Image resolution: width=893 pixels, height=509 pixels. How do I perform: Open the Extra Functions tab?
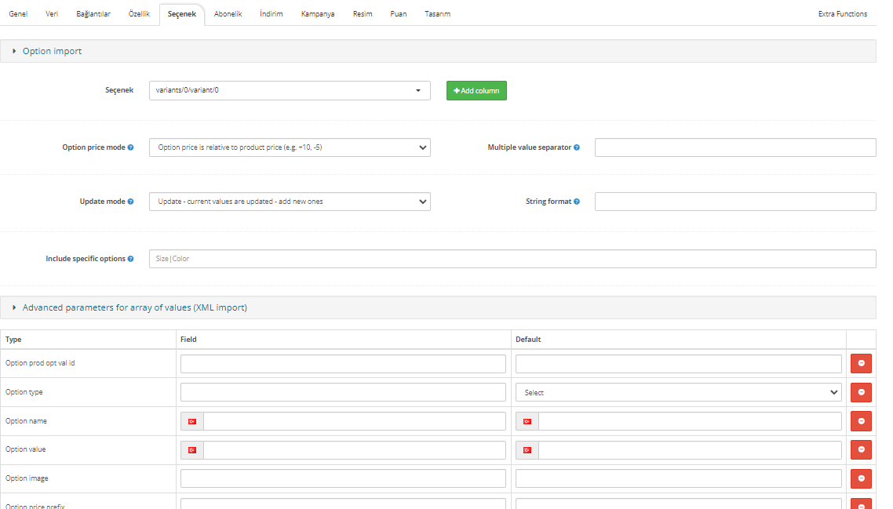[842, 13]
